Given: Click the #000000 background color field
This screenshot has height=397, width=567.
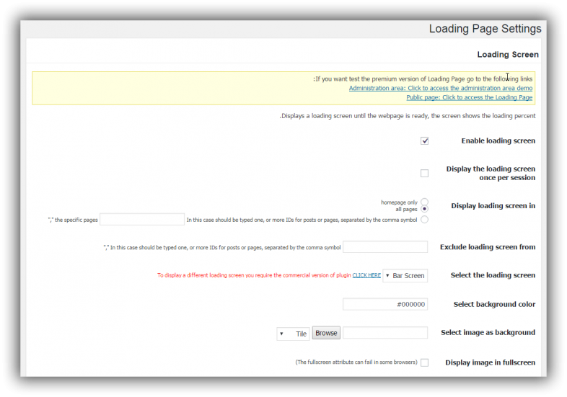Looking at the screenshot, I should (x=385, y=304).
